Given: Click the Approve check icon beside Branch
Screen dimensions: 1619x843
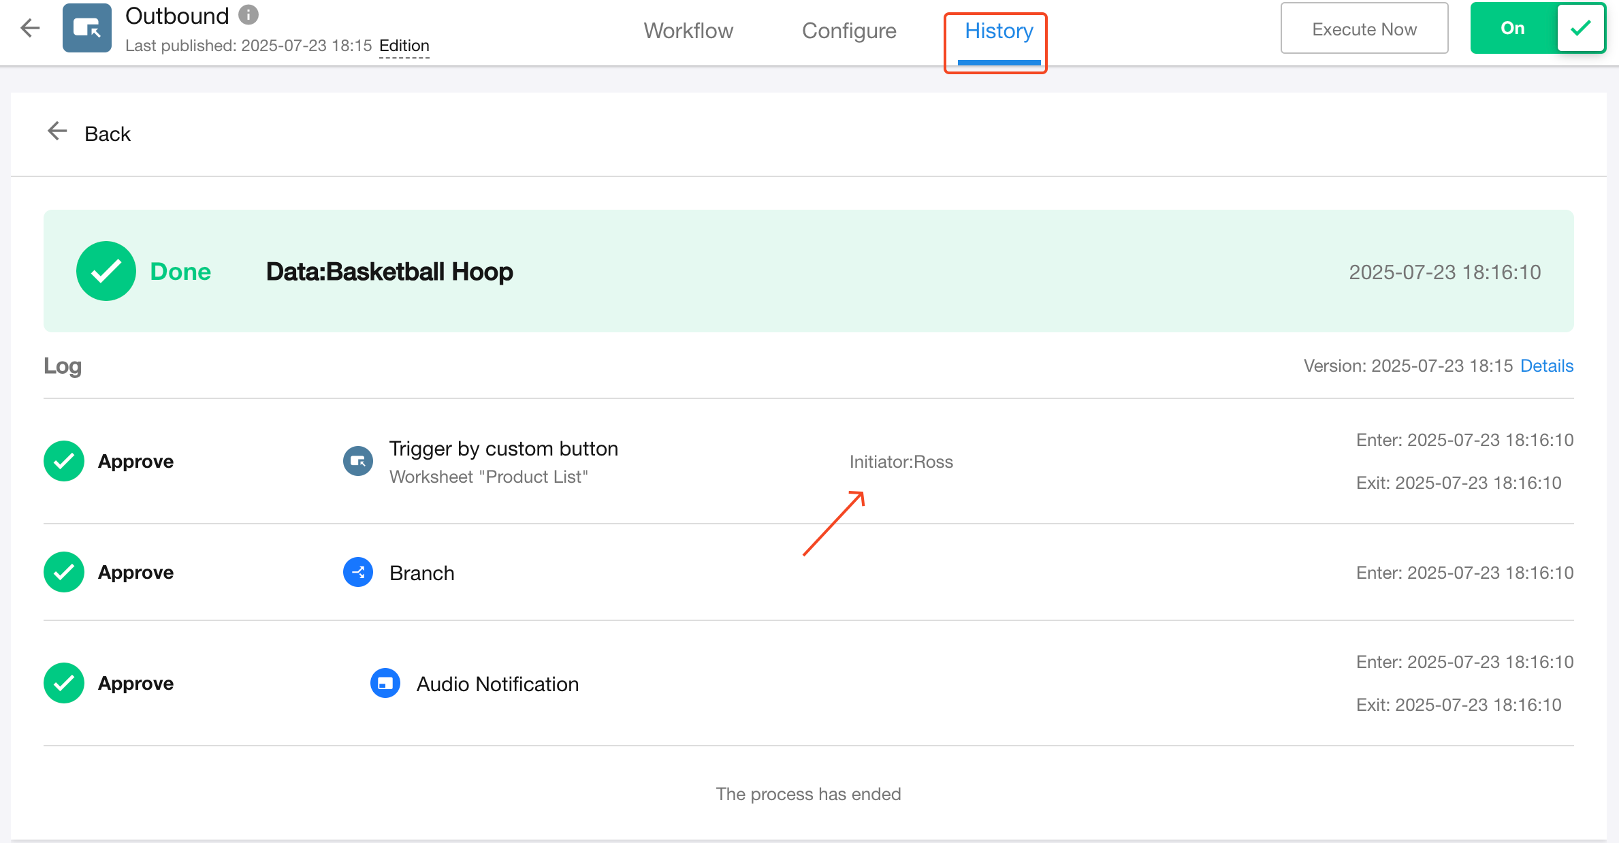Looking at the screenshot, I should [64, 572].
